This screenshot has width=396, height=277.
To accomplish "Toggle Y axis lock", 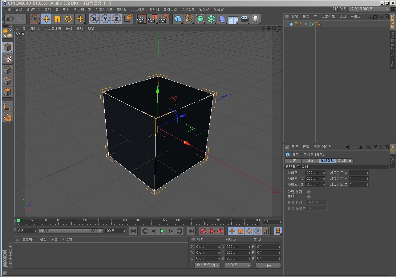I will tap(105, 19).
